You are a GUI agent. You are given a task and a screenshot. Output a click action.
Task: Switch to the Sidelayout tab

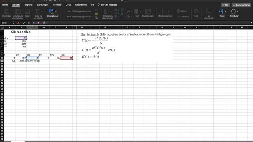pos(43,5)
